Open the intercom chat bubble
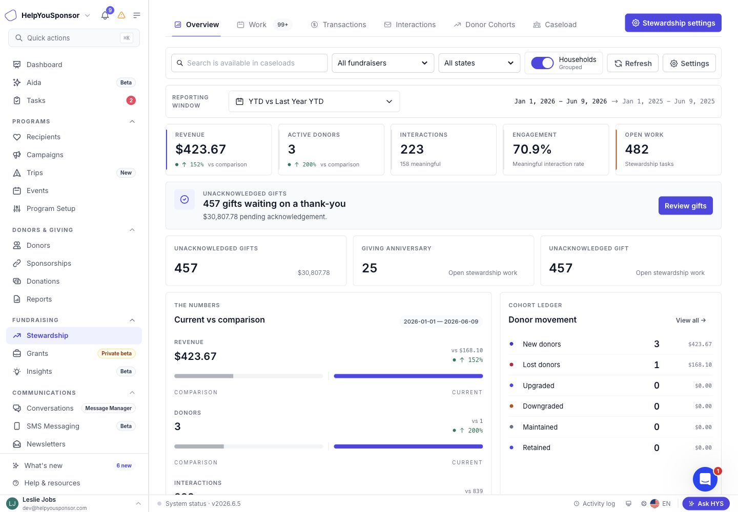 click(x=705, y=479)
